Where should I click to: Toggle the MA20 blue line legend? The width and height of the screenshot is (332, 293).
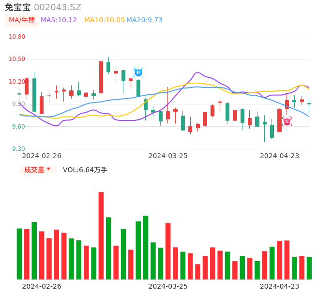point(144,20)
